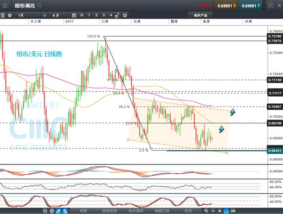Click the 0.68421 current level label
The height and width of the screenshot is (214, 283).
click(275, 151)
